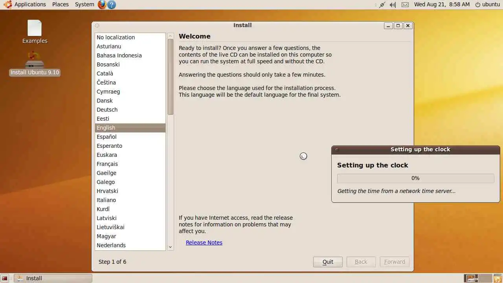The height and width of the screenshot is (283, 503).
Task: Select Dansk language
Action: pyautogui.click(x=130, y=101)
